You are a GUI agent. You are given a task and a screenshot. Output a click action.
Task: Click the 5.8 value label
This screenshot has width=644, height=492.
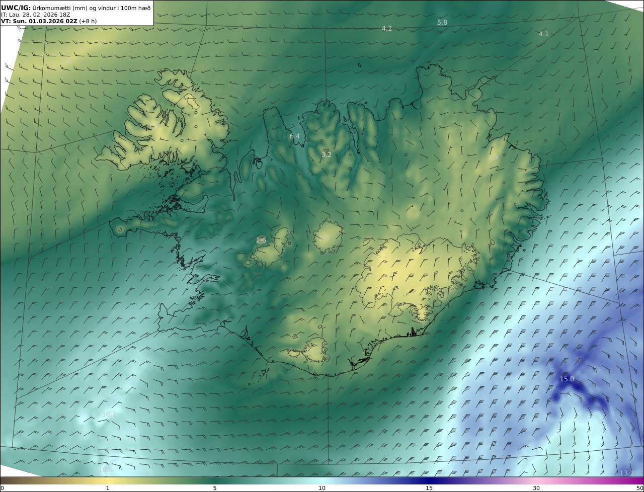click(x=442, y=23)
